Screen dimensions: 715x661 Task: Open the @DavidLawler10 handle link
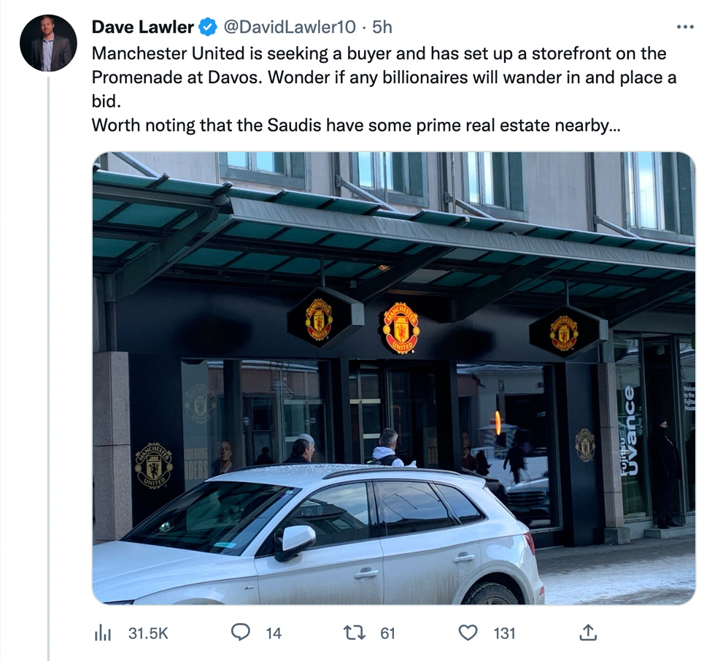pos(289,28)
